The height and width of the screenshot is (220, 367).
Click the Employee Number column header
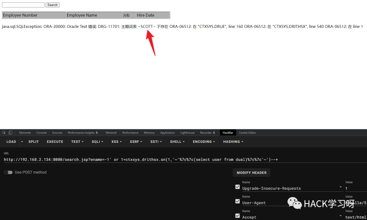(34, 15)
